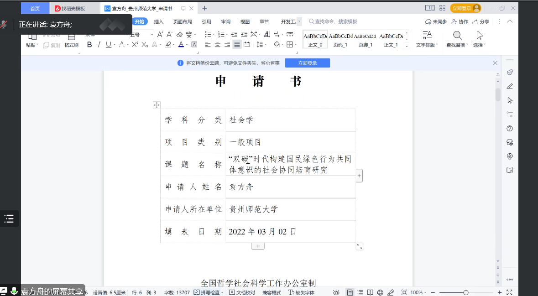This screenshot has height=296, width=538.
Task: Click the fullscreen icon in status bar
Action: tap(509, 292)
